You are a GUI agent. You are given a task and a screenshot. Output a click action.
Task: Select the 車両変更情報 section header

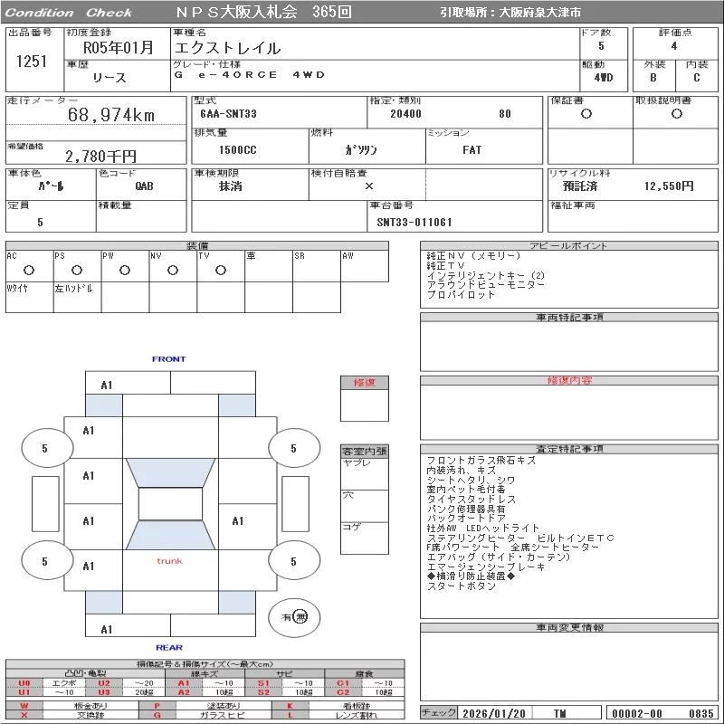pyautogui.click(x=569, y=627)
